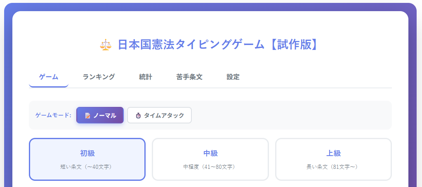Go to the 苦手条文 tab

[x=189, y=77]
